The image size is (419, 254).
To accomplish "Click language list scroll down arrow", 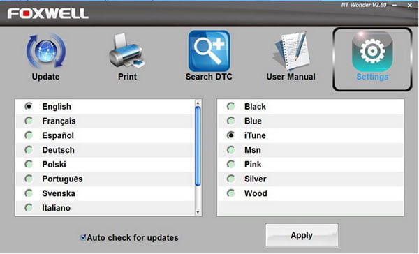I will click(x=198, y=212).
